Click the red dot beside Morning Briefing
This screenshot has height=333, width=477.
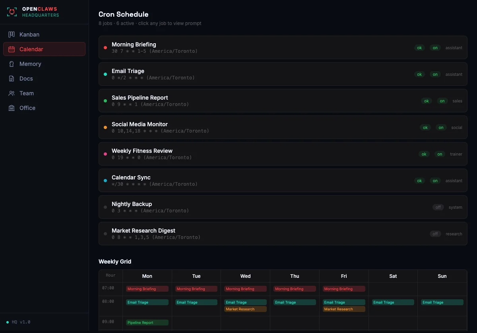(x=105, y=48)
